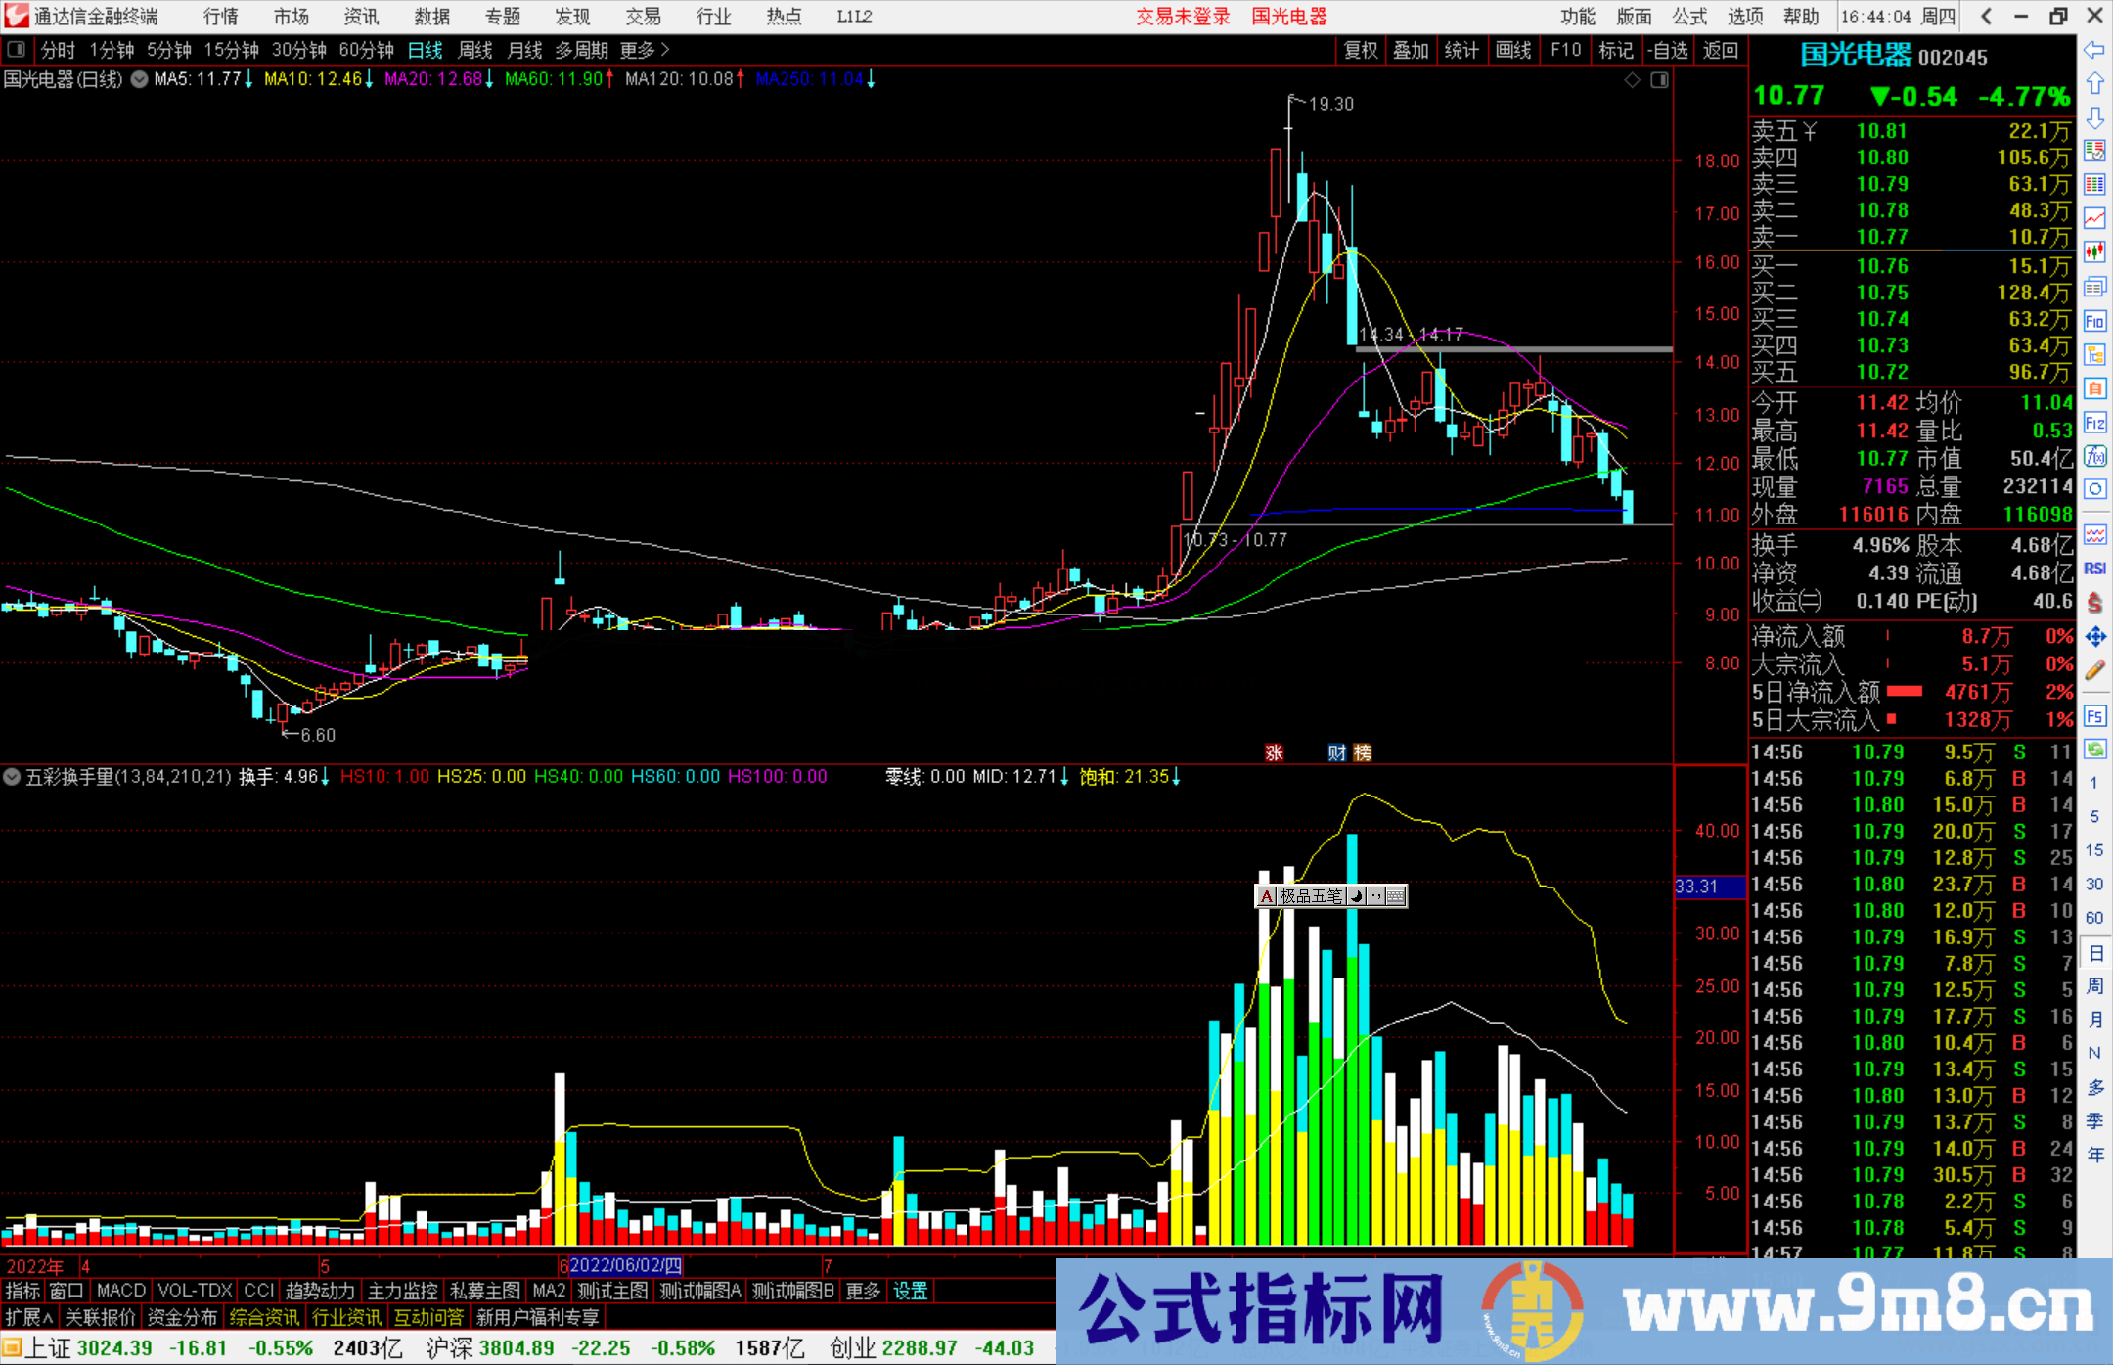Open the 行情 menu

[x=221, y=17]
